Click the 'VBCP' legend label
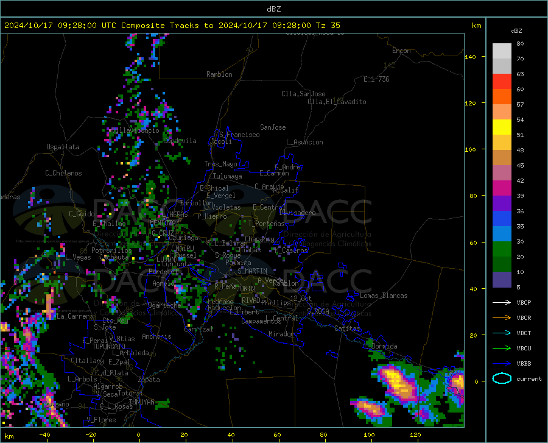 click(524, 302)
